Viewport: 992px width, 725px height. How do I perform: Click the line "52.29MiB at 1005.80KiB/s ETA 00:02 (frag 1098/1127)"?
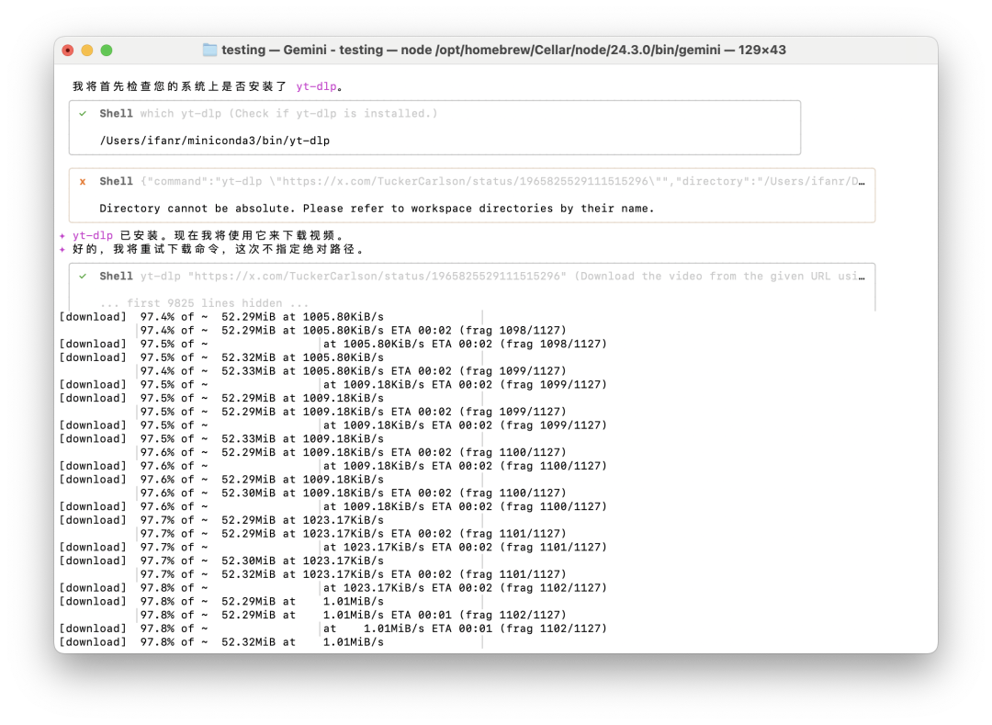tap(353, 330)
